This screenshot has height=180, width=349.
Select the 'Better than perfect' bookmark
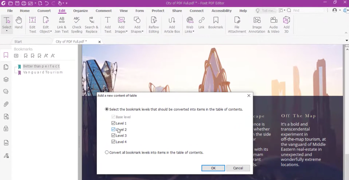coord(41,66)
